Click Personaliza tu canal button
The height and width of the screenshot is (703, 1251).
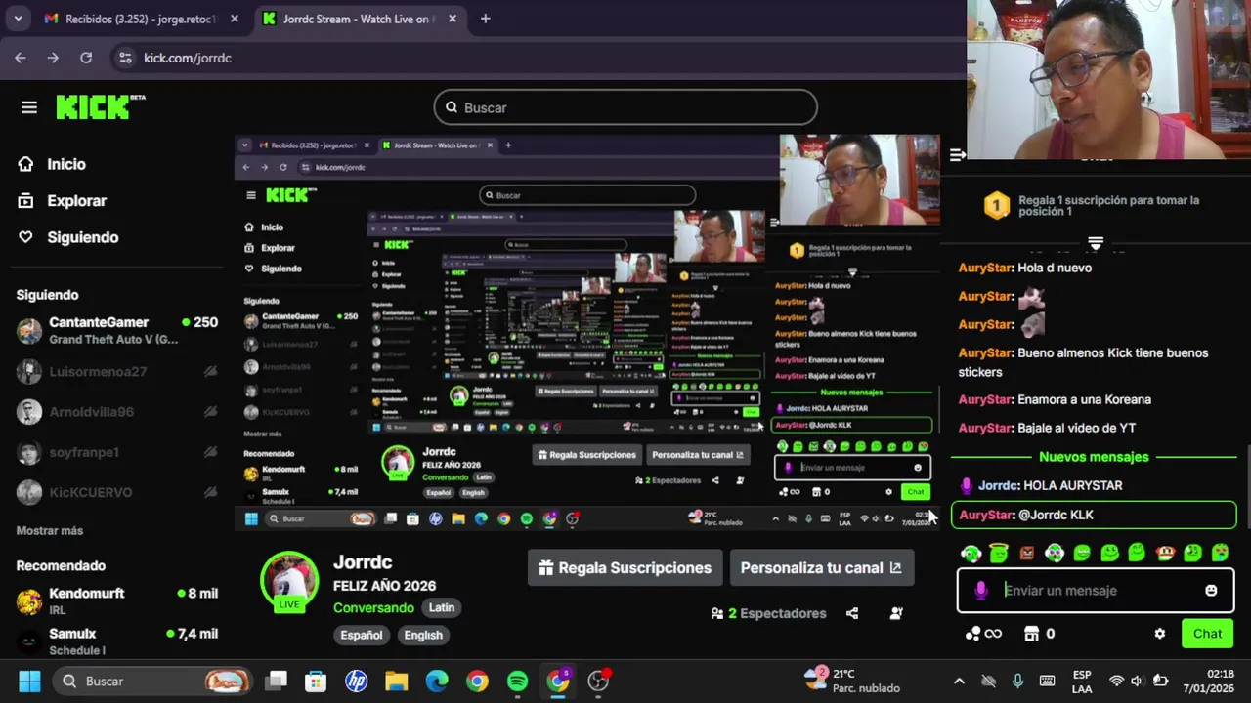tap(821, 567)
